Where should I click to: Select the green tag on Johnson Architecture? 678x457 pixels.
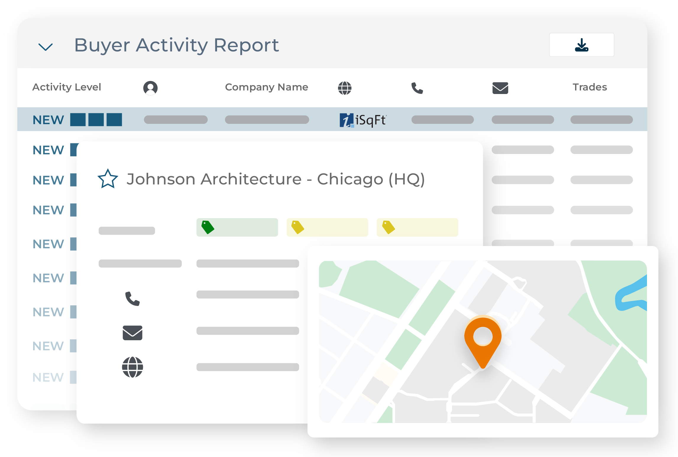237,228
